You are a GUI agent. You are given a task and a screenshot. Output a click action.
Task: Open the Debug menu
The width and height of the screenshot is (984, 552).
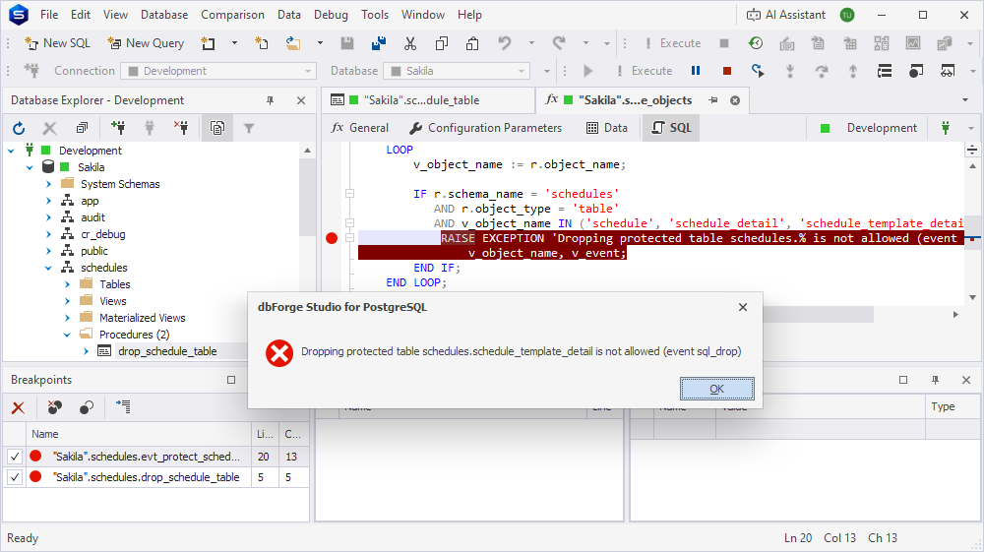(331, 15)
